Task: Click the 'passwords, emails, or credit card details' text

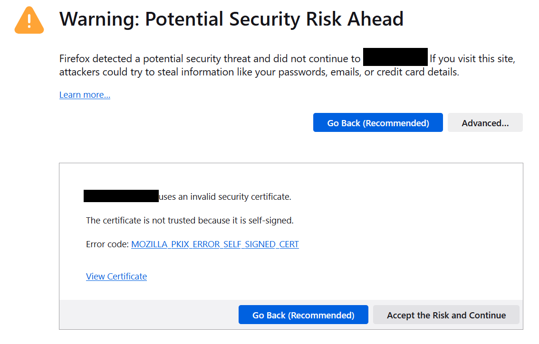Action: click(369, 72)
